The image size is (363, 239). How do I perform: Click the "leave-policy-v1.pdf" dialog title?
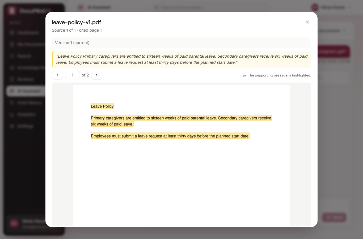[x=76, y=22]
